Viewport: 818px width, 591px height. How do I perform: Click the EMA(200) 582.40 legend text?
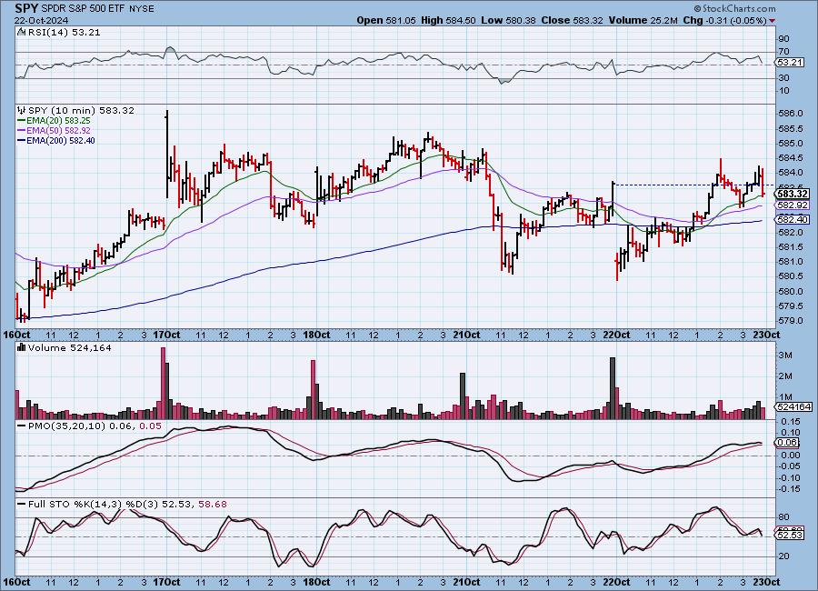(x=61, y=140)
